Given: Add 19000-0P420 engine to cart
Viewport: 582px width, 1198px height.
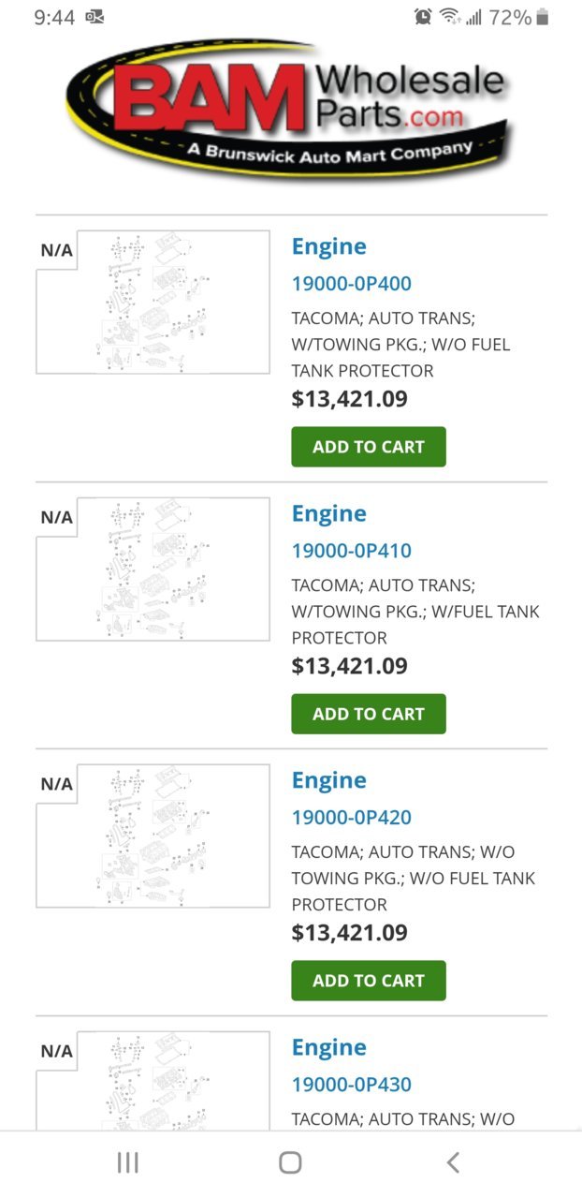Looking at the screenshot, I should tap(369, 981).
